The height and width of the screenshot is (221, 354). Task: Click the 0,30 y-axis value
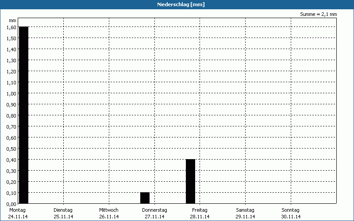pos(12,171)
